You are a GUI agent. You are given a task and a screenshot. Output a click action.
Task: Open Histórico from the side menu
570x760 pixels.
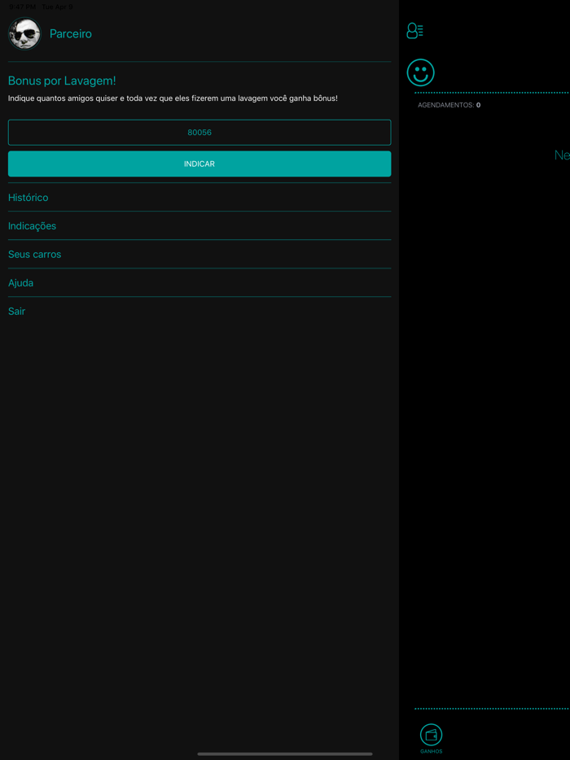28,198
